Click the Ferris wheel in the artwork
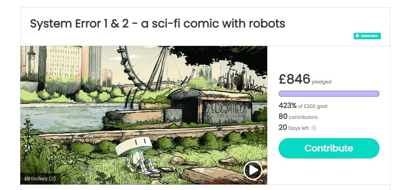Screen dimensions: 409x190 pos(143,68)
